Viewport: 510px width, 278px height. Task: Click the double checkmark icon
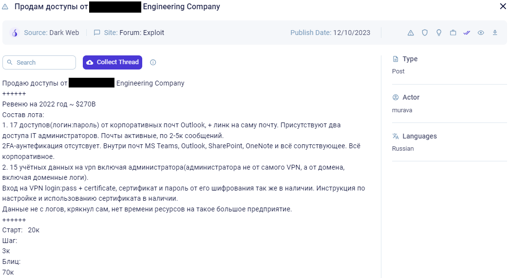[x=467, y=33]
